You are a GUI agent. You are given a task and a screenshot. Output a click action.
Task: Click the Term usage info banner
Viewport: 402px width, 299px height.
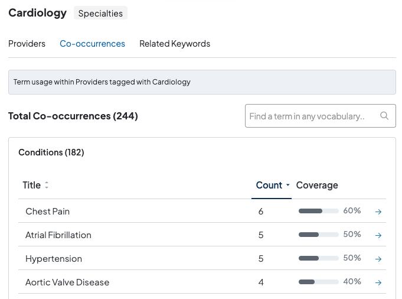pos(202,82)
